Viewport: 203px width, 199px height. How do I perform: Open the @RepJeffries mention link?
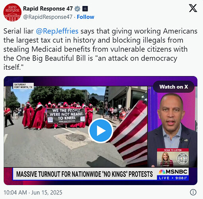pyautogui.click(x=57, y=31)
